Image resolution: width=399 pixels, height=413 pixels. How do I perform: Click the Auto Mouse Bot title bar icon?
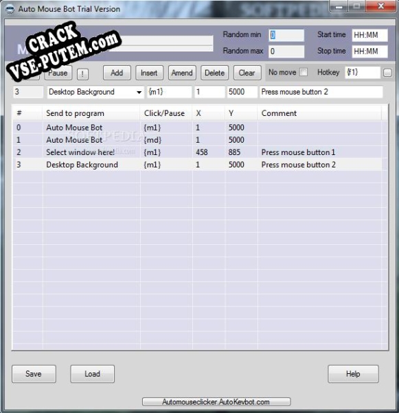tap(10, 9)
